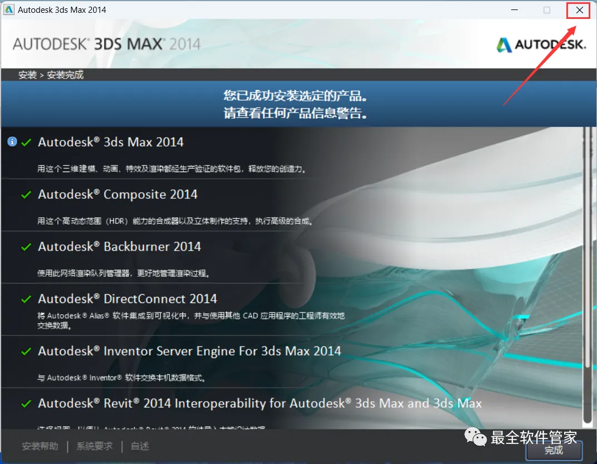The height and width of the screenshot is (464, 597).
Task: Click the 3ds Max 三维建模 description text
Action: (172, 169)
